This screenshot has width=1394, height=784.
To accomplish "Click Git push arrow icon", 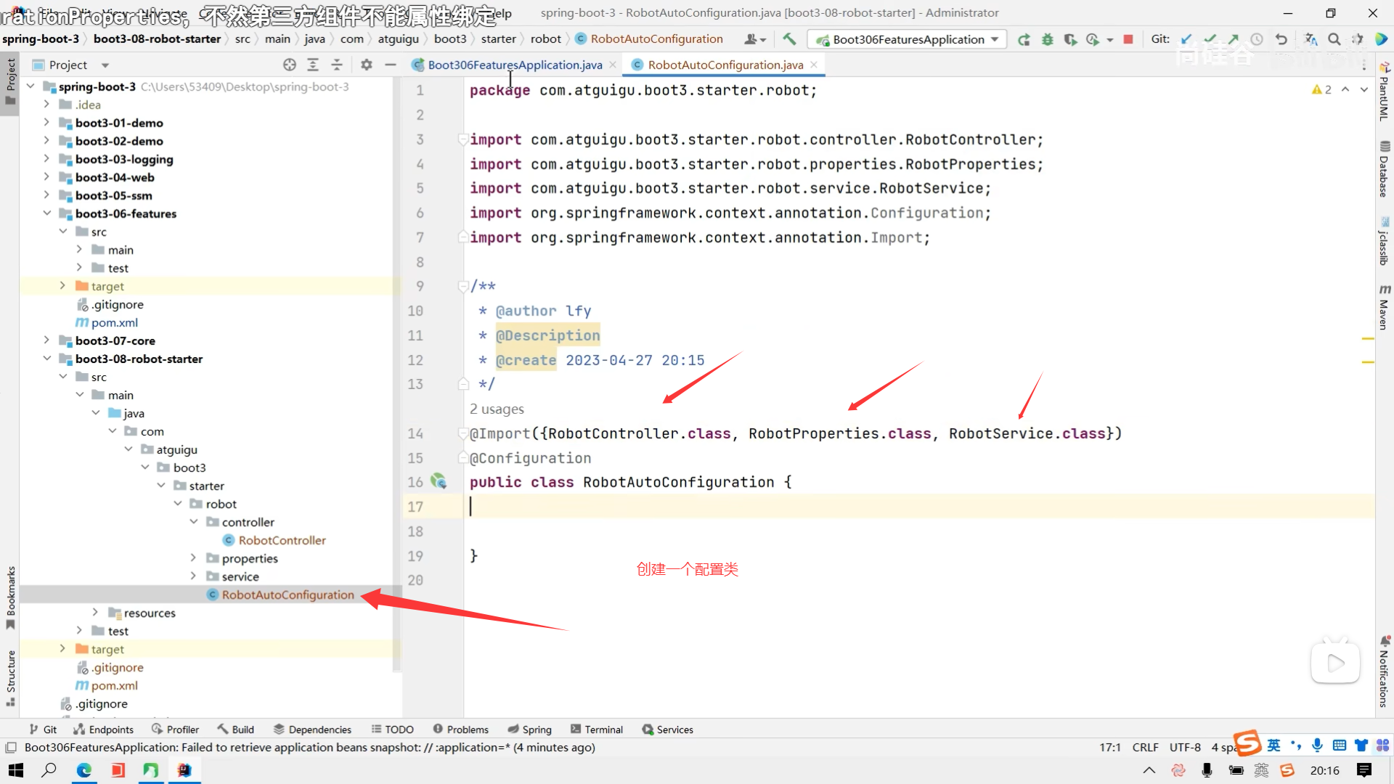I will (1234, 39).
